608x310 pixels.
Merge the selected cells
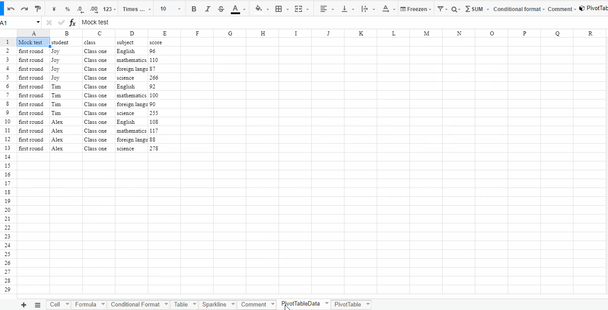pyautogui.click(x=298, y=9)
